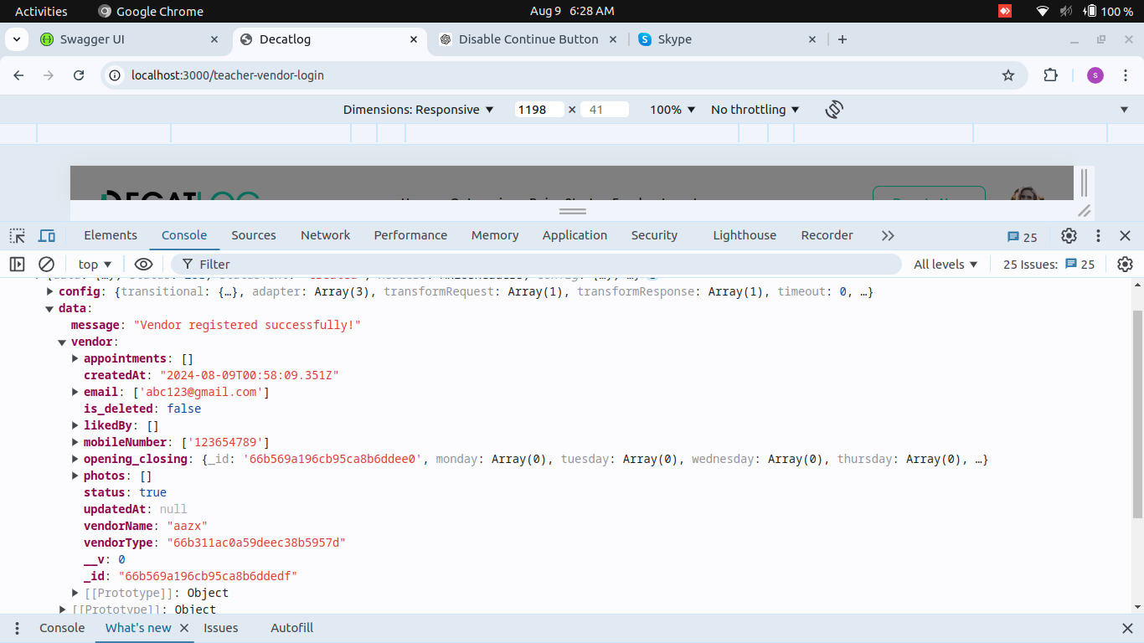Open the No throttling dropdown
The height and width of the screenshot is (643, 1144).
coord(755,110)
